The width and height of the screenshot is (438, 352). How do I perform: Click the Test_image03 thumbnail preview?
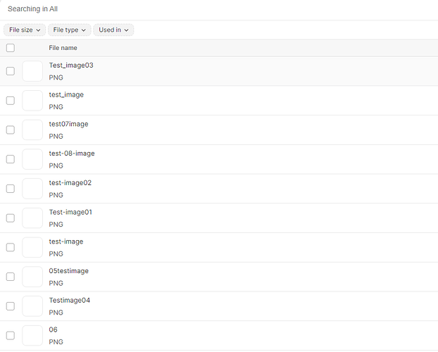32,71
